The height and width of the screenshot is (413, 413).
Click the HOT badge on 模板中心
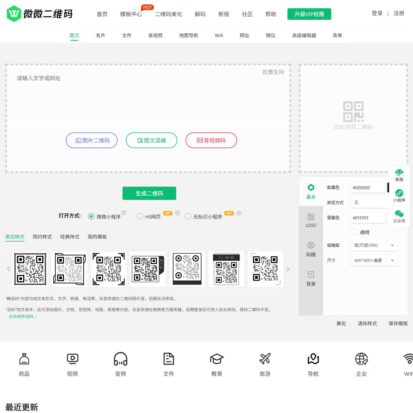pyautogui.click(x=147, y=7)
